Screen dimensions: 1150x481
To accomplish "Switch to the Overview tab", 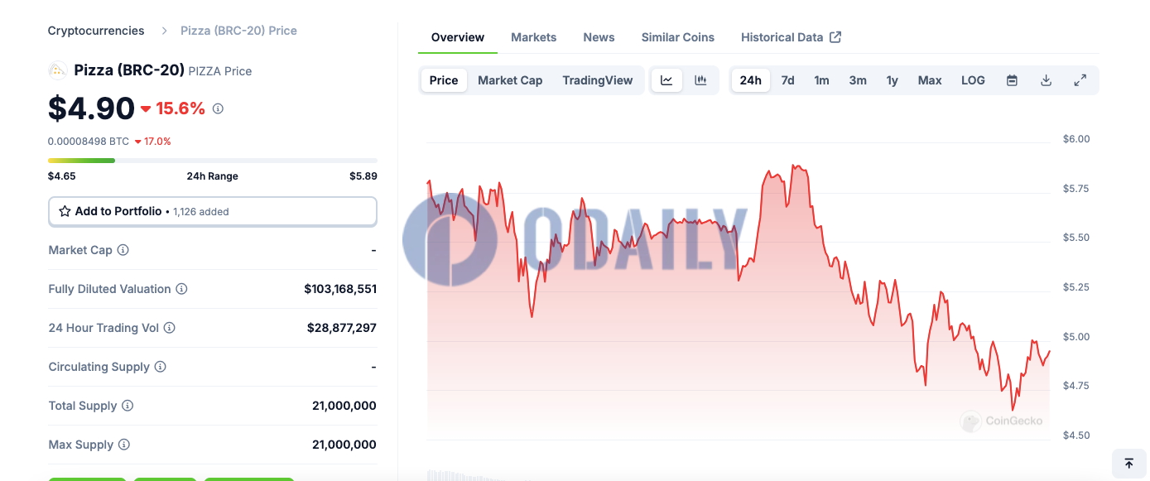I will [458, 37].
